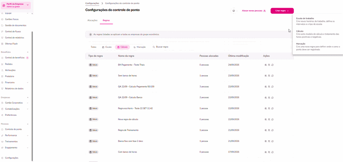The width and height of the screenshot is (343, 162).
Task: Click the Prateleira sidebar icon
Action: coord(2,77)
